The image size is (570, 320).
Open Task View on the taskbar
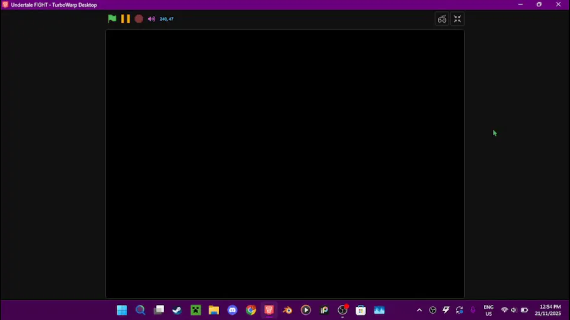point(159,311)
